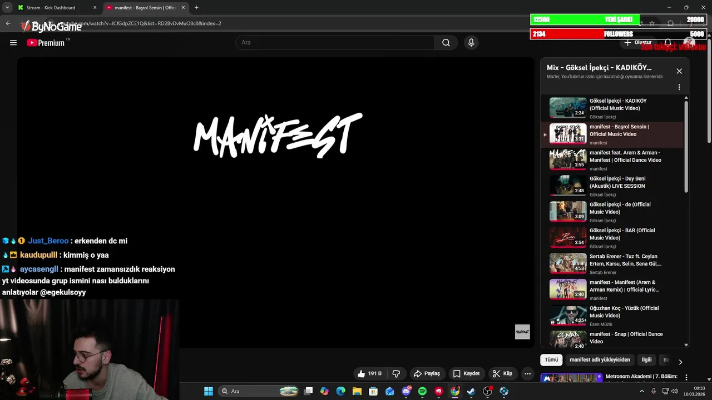The width and height of the screenshot is (712, 400).
Task: Open options for Metronom Akademi video
Action: (x=686, y=377)
